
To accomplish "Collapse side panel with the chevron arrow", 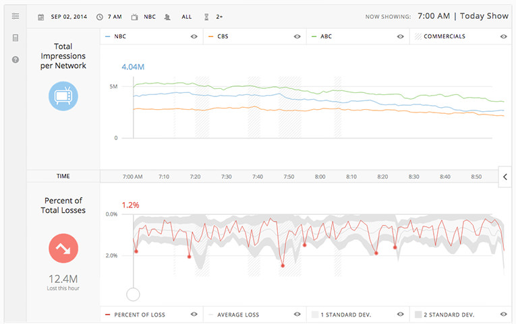I will tap(506, 176).
